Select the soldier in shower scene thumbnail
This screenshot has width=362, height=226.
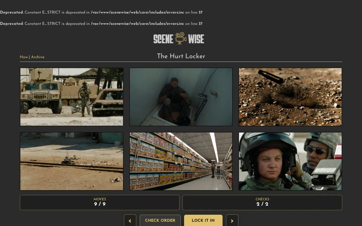coord(181,97)
